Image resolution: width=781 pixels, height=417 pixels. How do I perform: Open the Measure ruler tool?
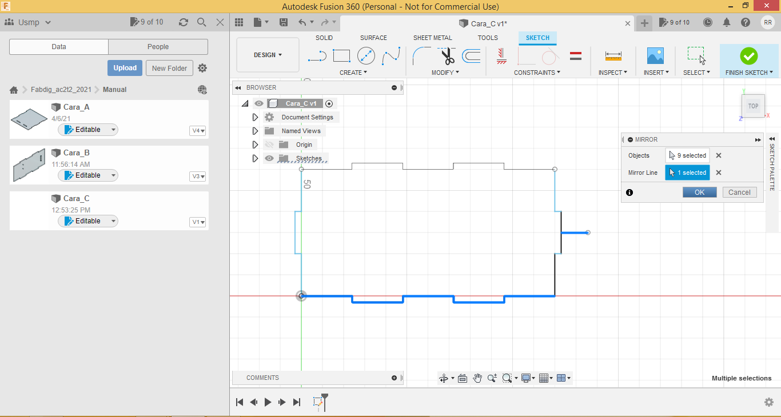click(x=613, y=56)
